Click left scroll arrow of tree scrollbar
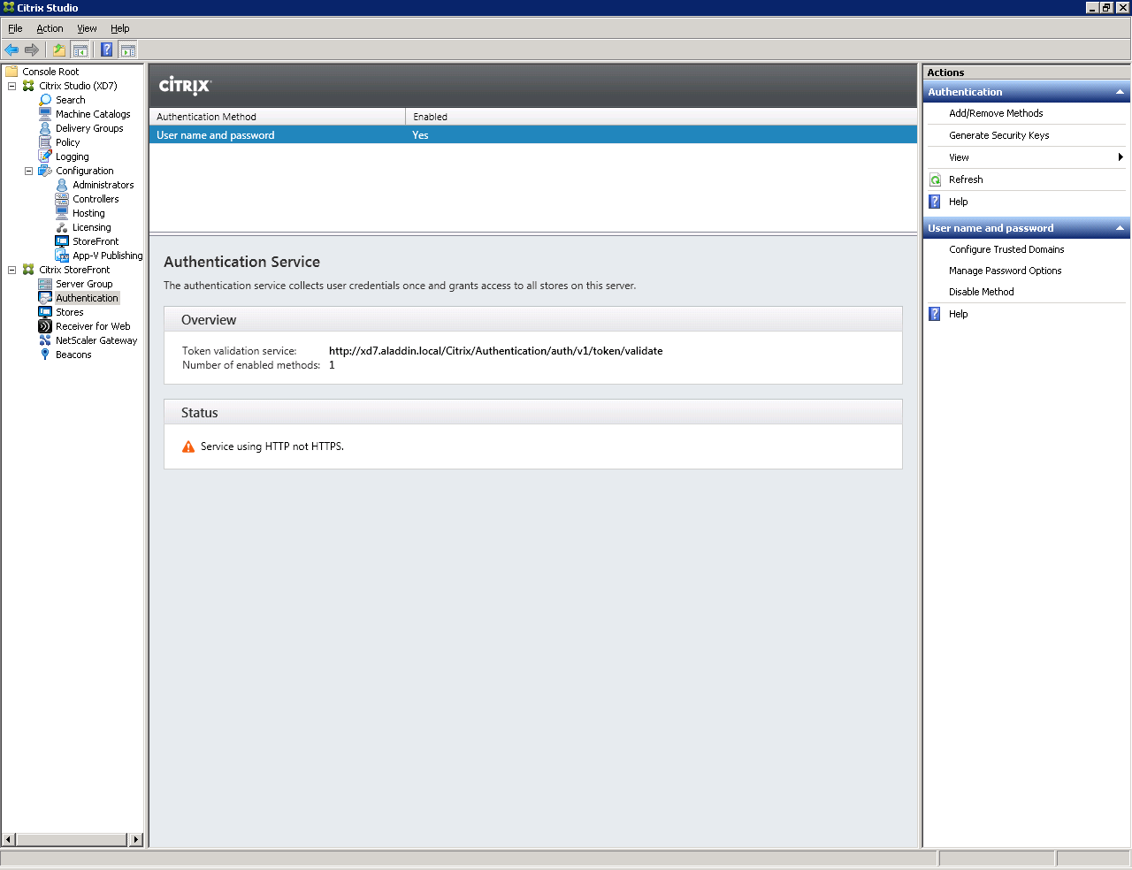This screenshot has width=1132, height=870. [x=9, y=839]
